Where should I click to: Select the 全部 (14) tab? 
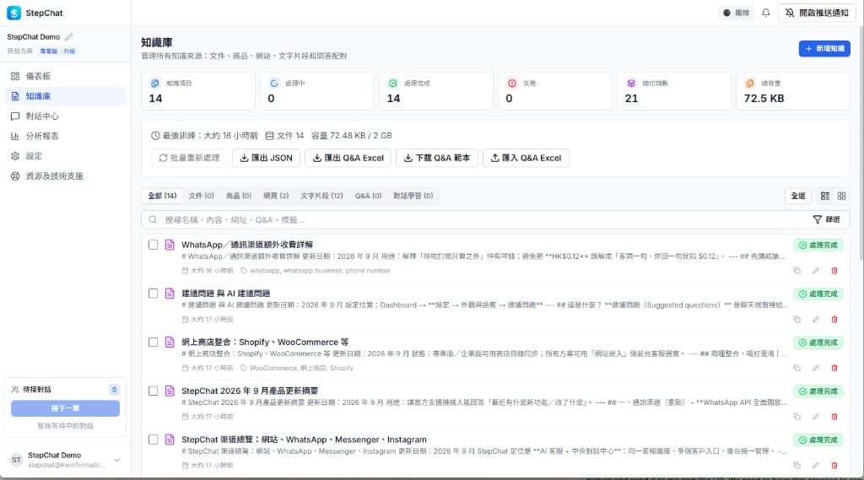pyautogui.click(x=162, y=196)
